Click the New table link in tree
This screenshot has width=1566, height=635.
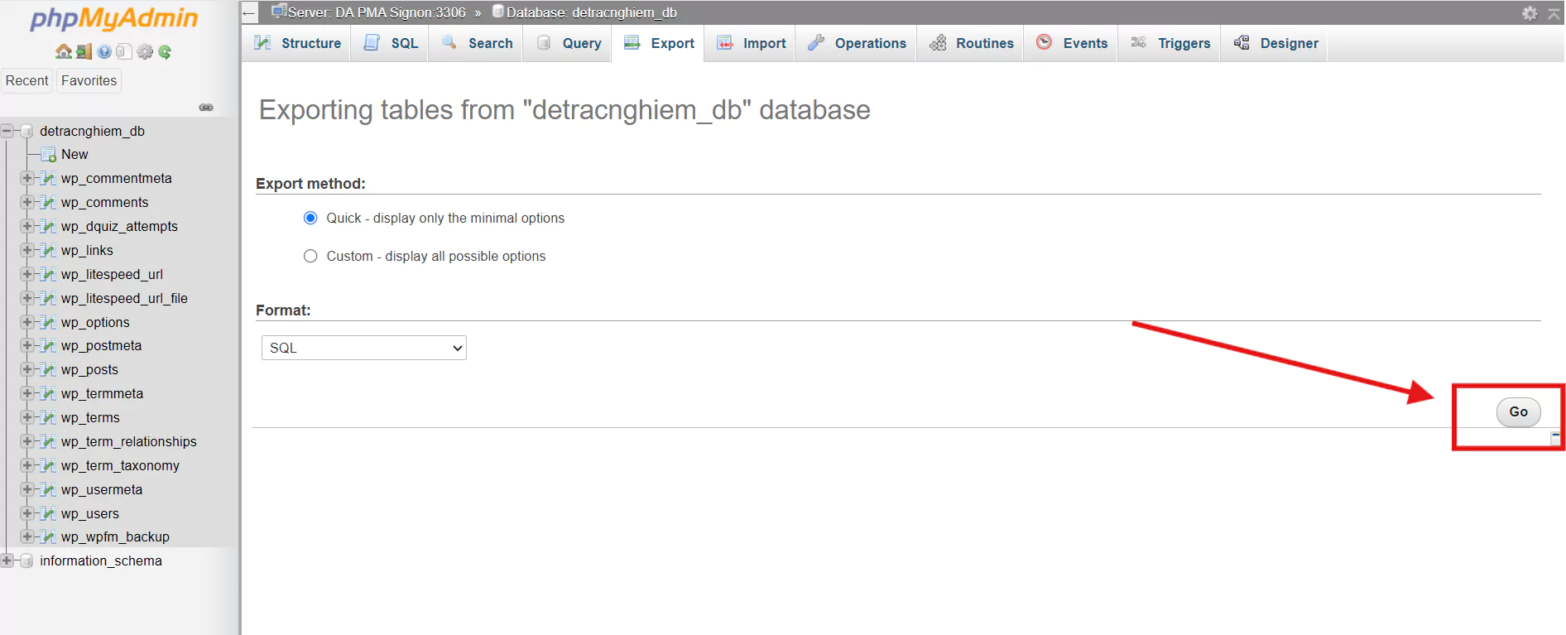pos(74,155)
